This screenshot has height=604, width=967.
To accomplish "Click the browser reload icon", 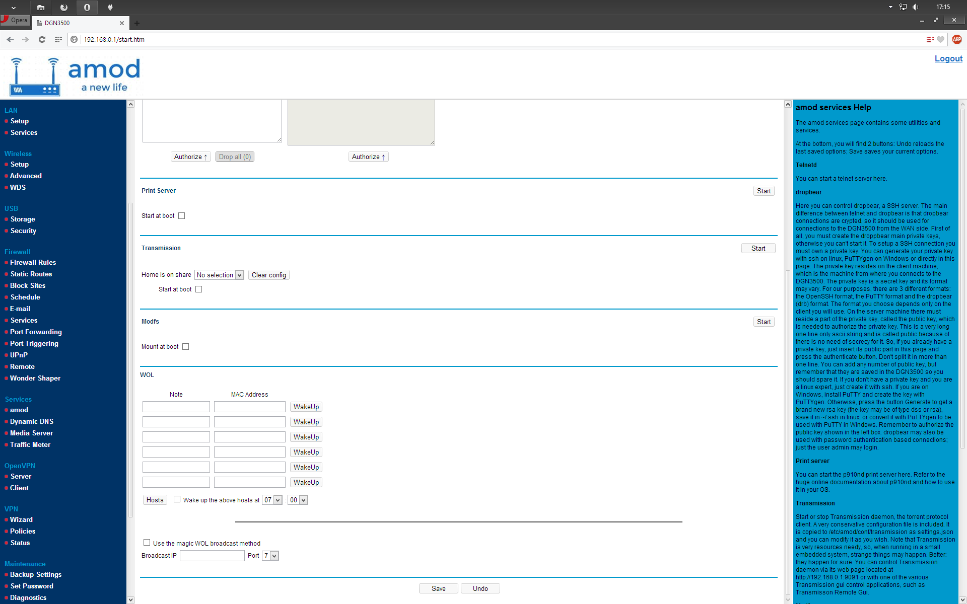I will (x=42, y=39).
